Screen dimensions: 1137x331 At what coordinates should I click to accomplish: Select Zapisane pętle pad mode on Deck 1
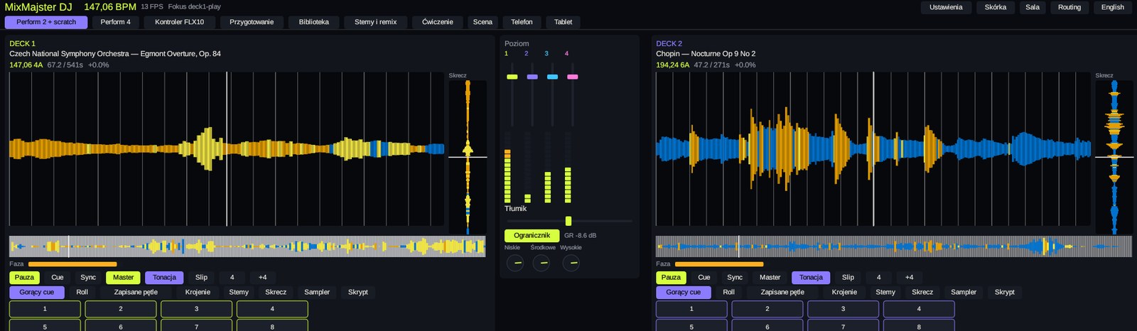[x=136, y=293]
